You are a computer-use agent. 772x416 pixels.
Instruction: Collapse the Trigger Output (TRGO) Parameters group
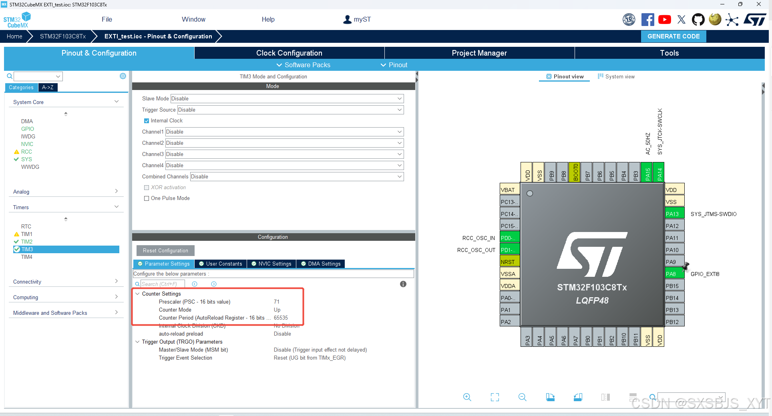[x=137, y=342]
